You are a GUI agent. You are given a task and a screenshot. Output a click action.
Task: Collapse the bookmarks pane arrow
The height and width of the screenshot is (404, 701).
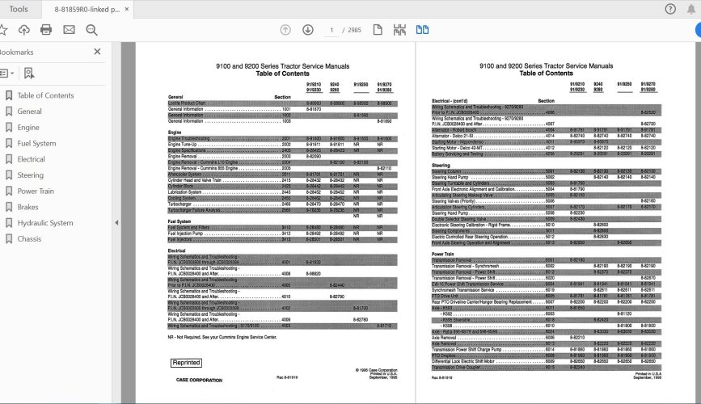pyautogui.click(x=116, y=222)
